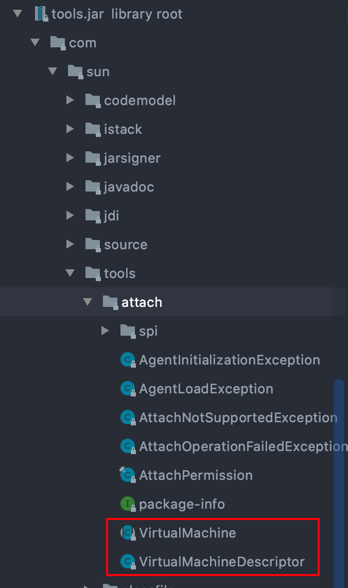The image size is (348, 588).
Task: Collapse the sun package node
Action: click(53, 71)
